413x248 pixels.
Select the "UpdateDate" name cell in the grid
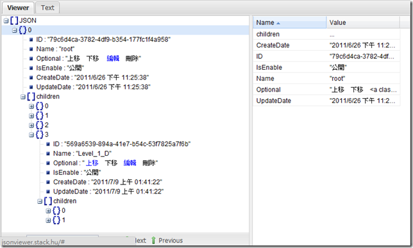click(290, 101)
